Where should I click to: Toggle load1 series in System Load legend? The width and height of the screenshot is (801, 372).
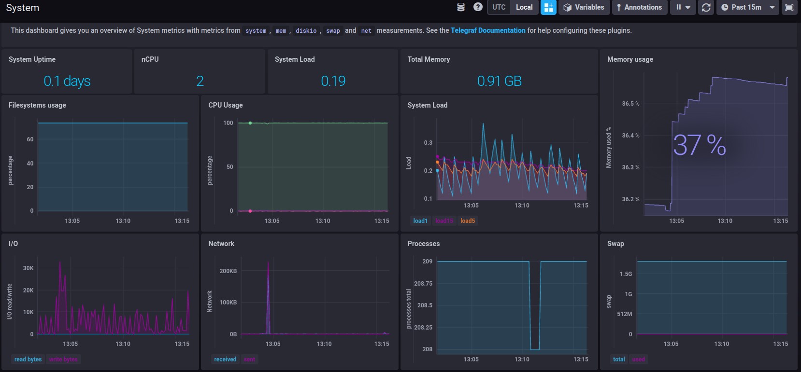click(420, 221)
